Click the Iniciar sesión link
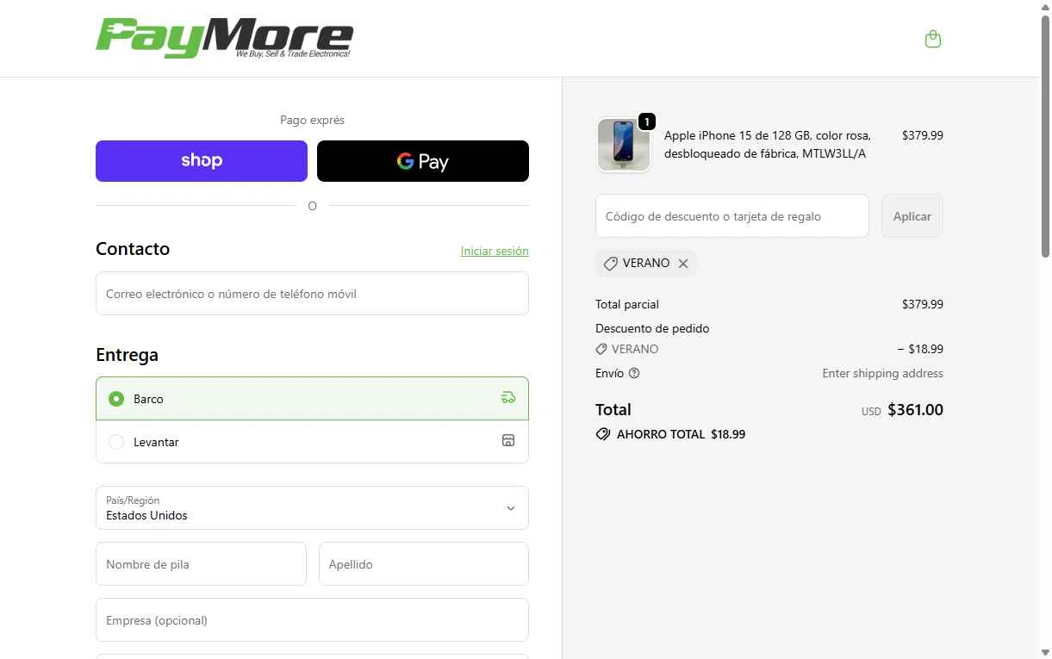This screenshot has height=659, width=1052. tap(495, 251)
